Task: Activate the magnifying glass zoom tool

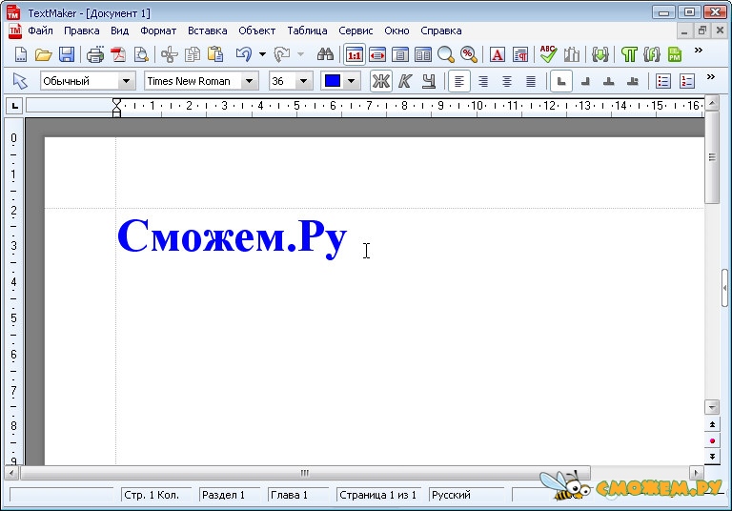Action: pos(446,54)
